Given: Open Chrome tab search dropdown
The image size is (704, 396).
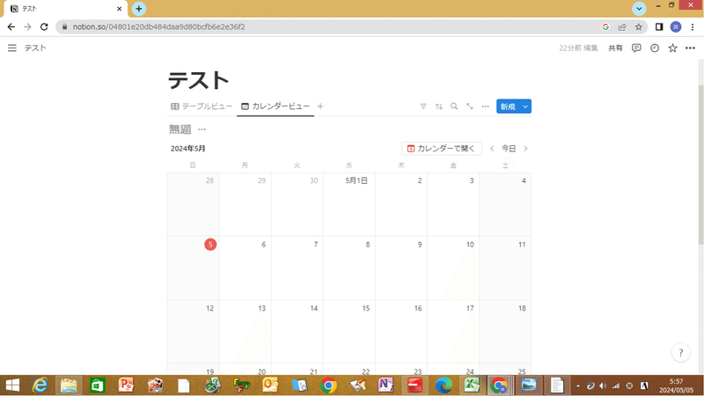Looking at the screenshot, I should pyautogui.click(x=639, y=9).
